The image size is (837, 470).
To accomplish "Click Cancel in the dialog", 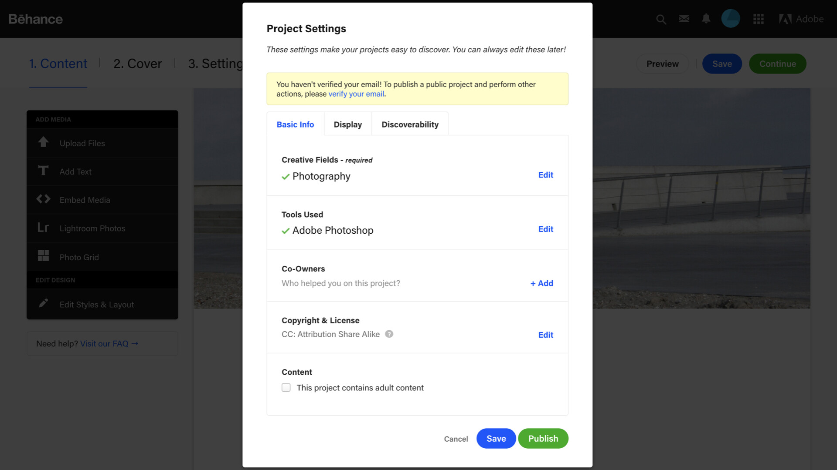I will 456,439.
